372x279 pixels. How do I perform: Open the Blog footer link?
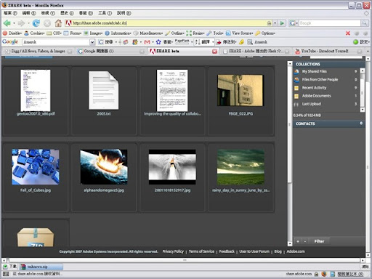tap(278, 251)
